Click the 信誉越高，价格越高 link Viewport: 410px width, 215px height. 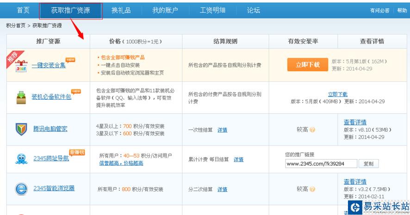click(x=121, y=163)
